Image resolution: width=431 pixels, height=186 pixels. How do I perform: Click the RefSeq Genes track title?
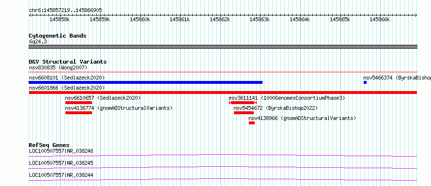pyautogui.click(x=49, y=145)
